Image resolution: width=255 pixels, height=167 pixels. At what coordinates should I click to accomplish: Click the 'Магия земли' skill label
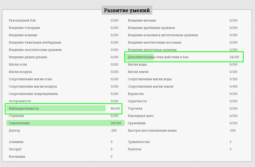click(x=138, y=72)
